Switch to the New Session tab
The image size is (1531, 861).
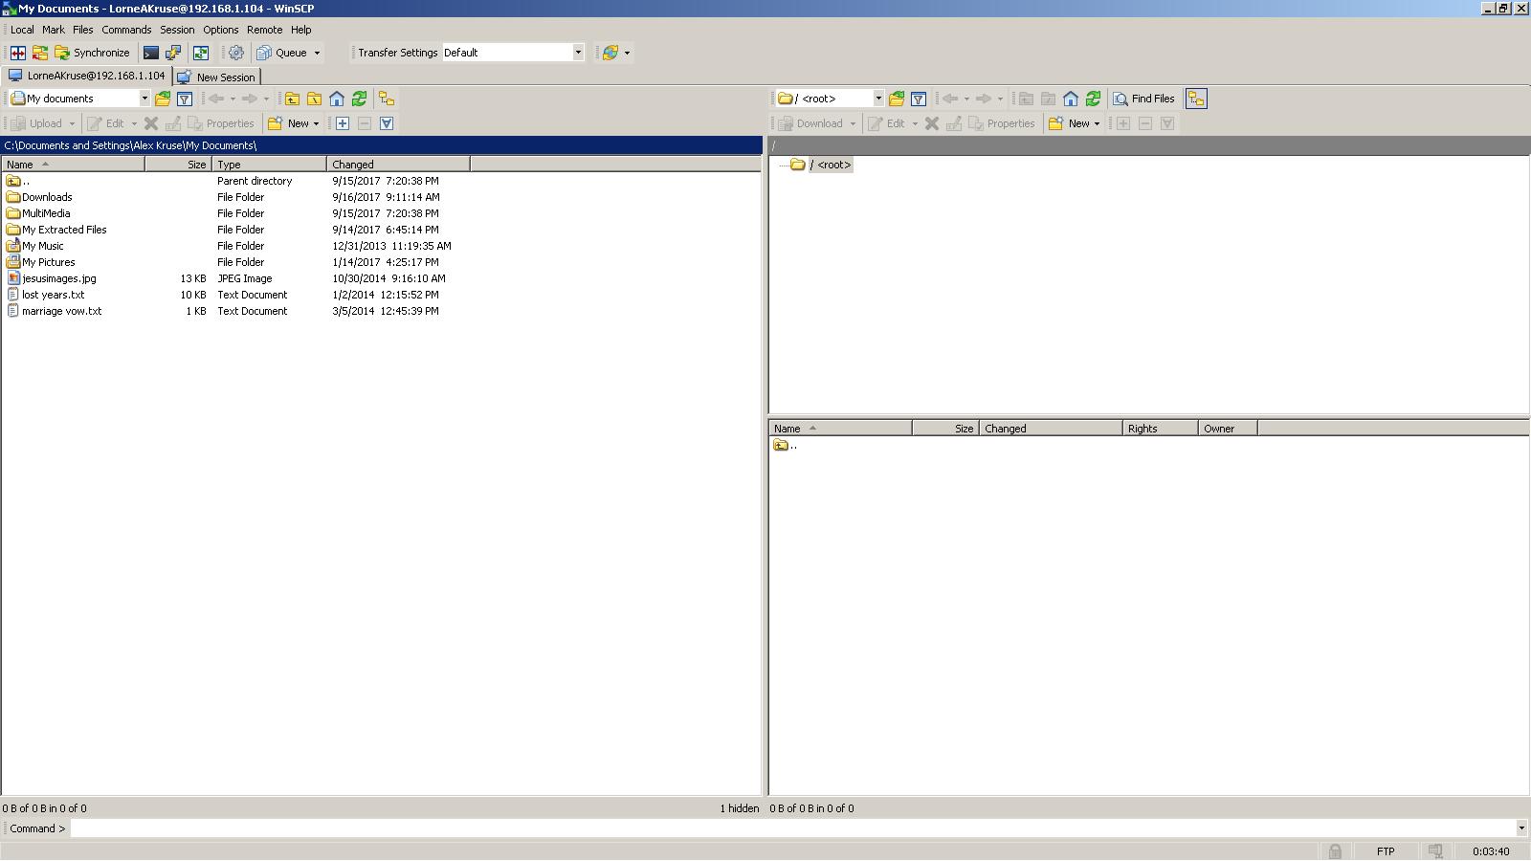pos(217,77)
